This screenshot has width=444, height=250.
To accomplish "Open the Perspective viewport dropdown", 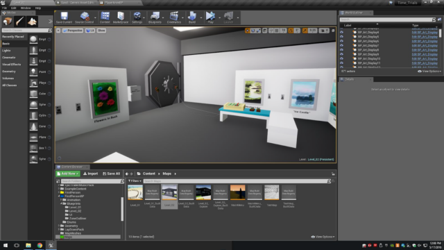I will pos(73,31).
